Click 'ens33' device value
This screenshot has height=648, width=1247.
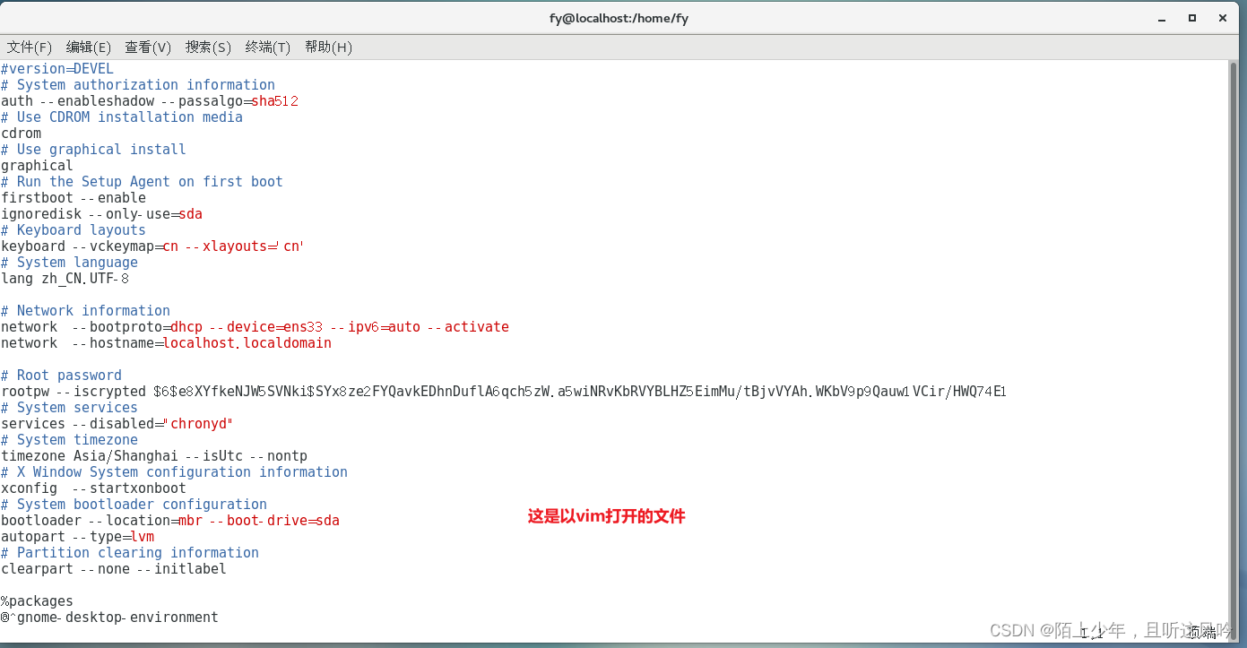pyautogui.click(x=303, y=327)
